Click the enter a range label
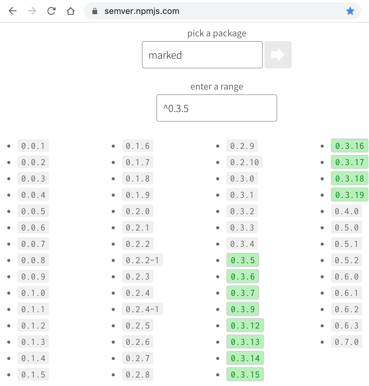This screenshot has width=369, height=386. 217,87
